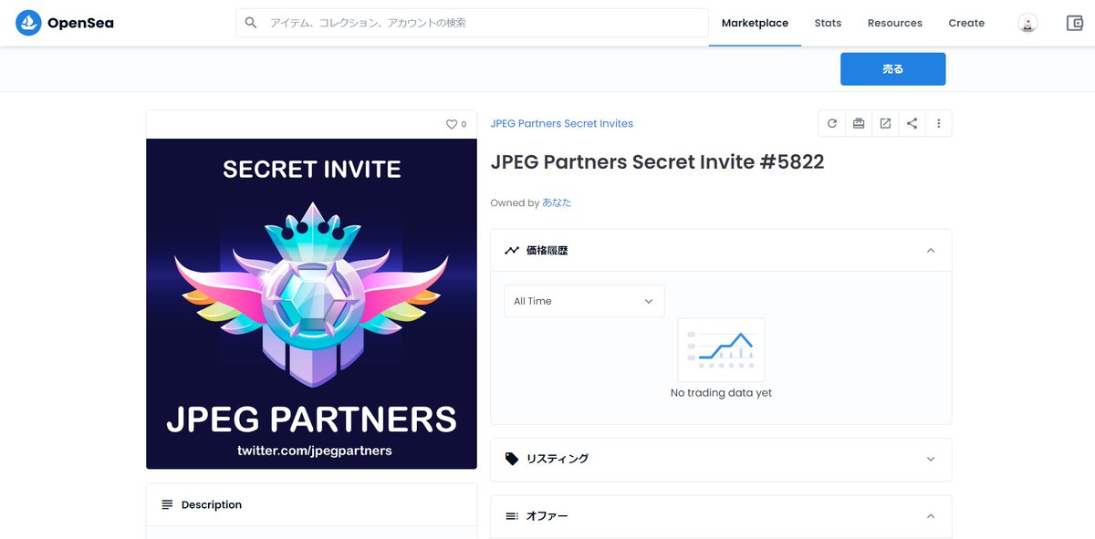Image resolution: width=1095 pixels, height=539 pixels.
Task: Click the 'No trading data yet' text
Action: tap(721, 393)
